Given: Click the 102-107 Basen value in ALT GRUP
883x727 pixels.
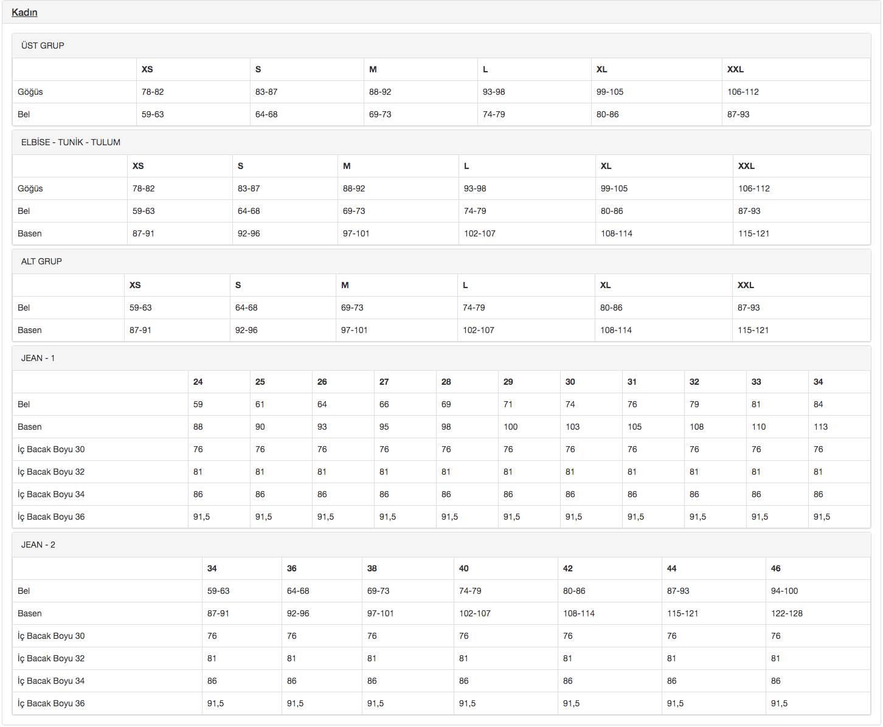Looking at the screenshot, I should pyautogui.click(x=479, y=330).
